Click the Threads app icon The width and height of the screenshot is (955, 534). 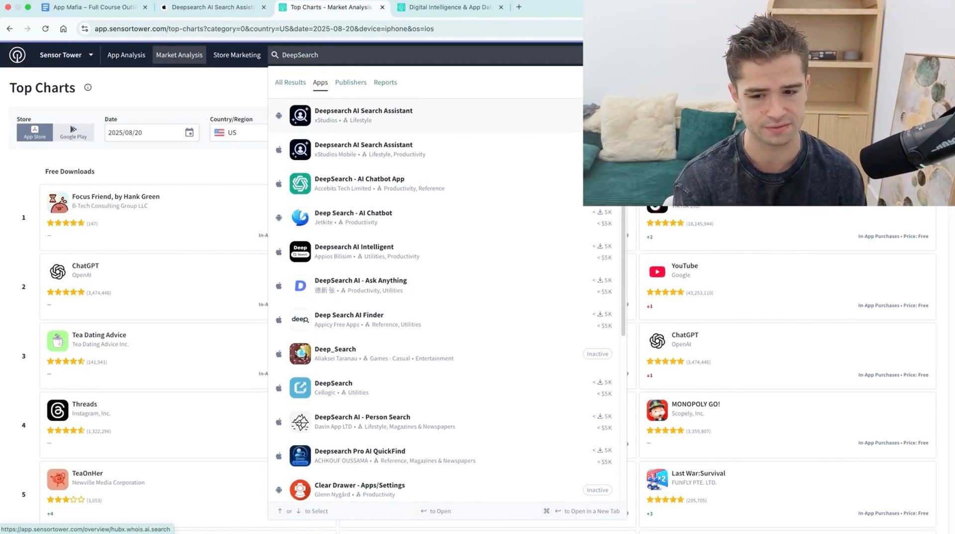58,410
